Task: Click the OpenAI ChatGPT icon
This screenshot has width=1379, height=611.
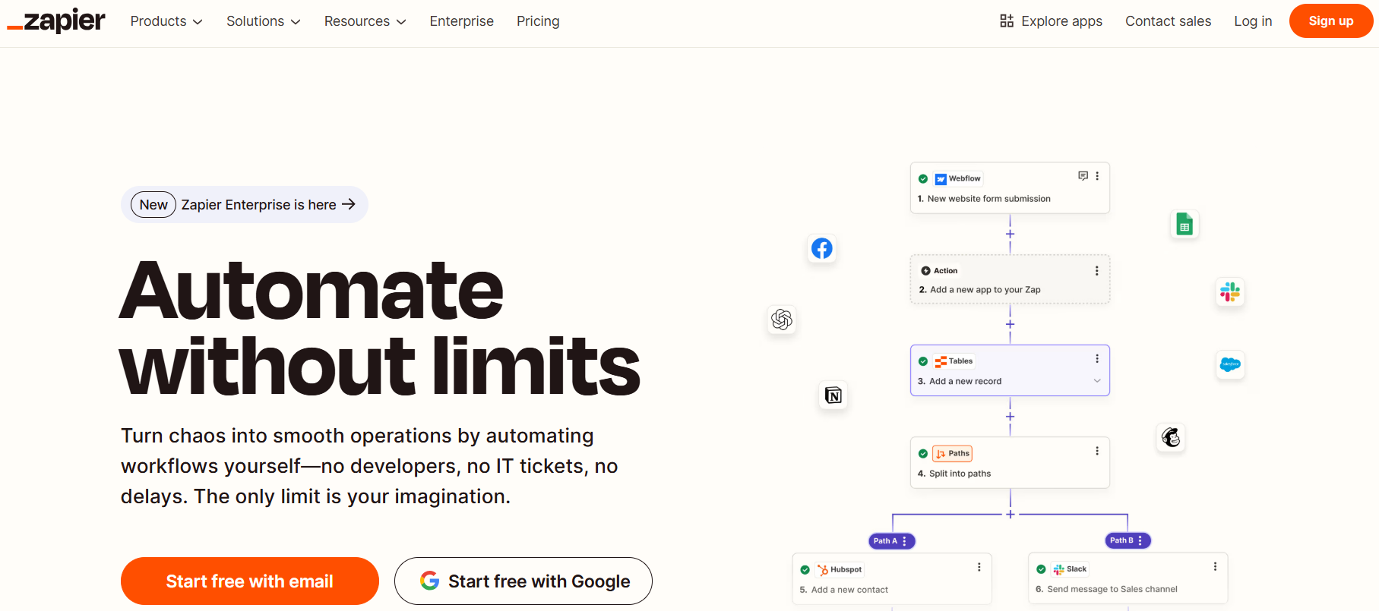Action: (x=783, y=320)
